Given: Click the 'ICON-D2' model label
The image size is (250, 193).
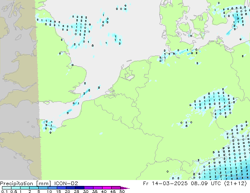Looking at the screenshot, I should (66, 184).
